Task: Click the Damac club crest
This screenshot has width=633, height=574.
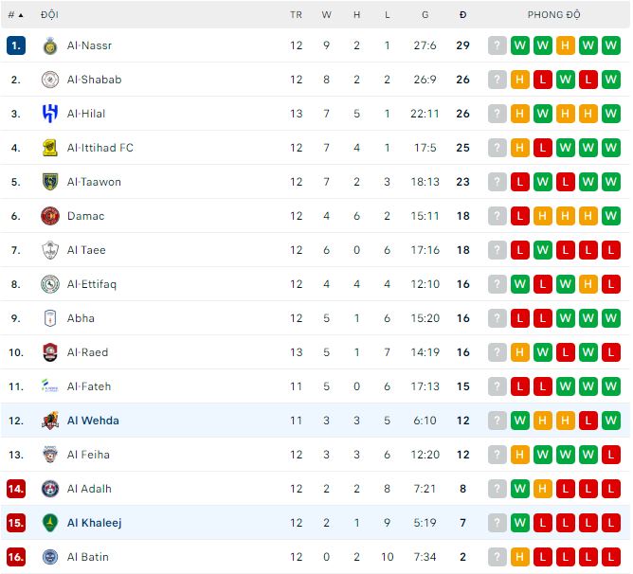Action: click(50, 216)
